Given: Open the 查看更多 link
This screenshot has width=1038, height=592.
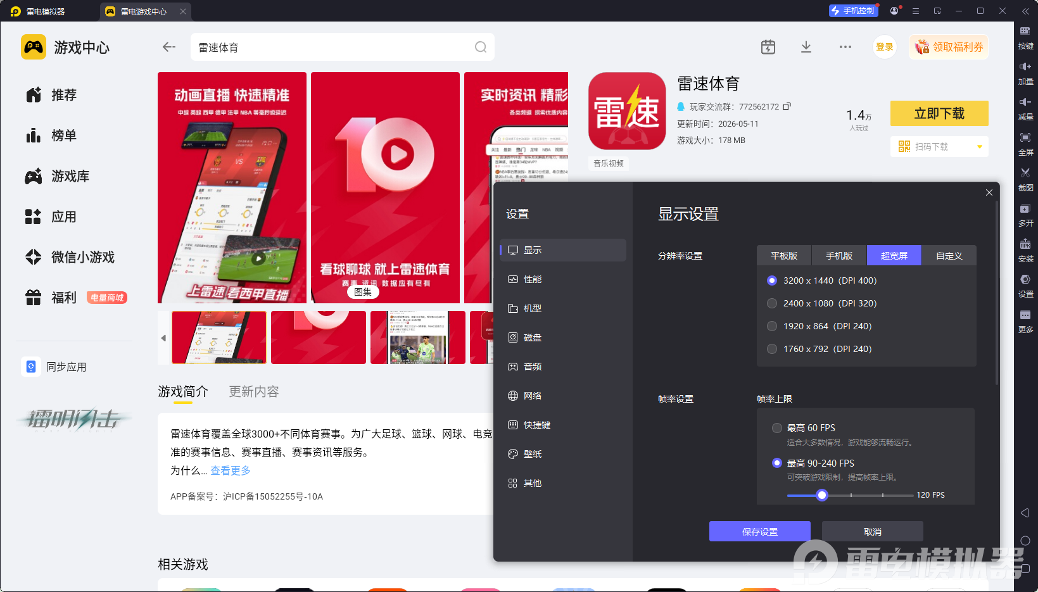Looking at the screenshot, I should click(231, 470).
